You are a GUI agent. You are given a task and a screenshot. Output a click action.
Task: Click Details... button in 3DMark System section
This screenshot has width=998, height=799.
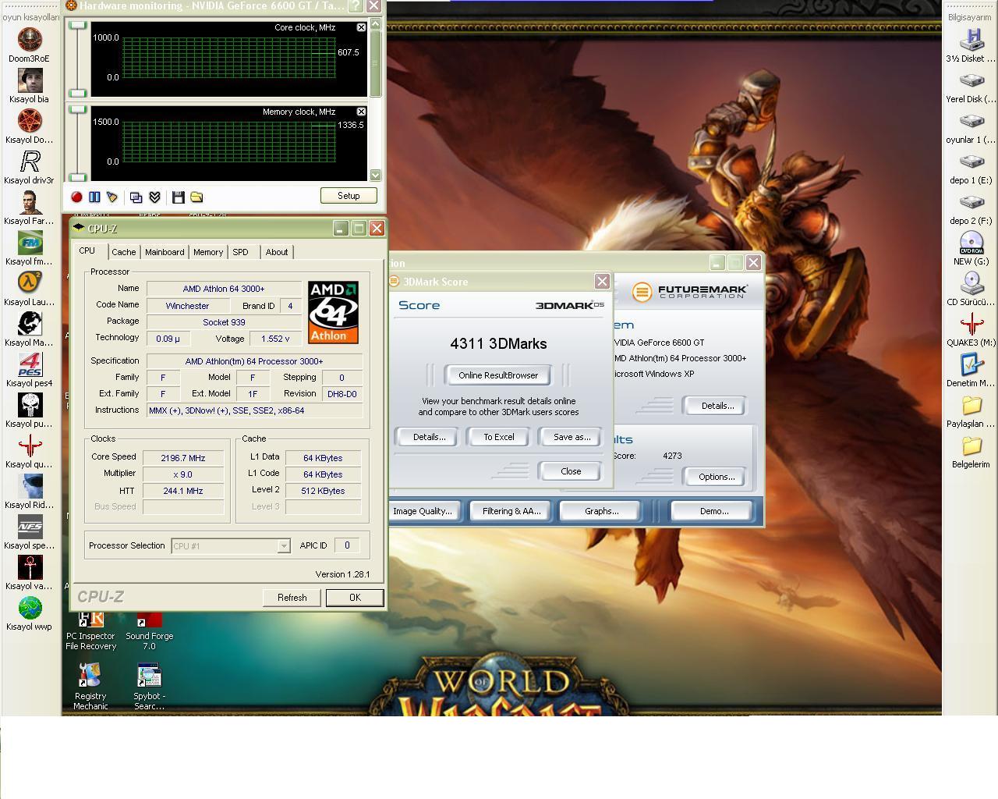[x=717, y=406]
